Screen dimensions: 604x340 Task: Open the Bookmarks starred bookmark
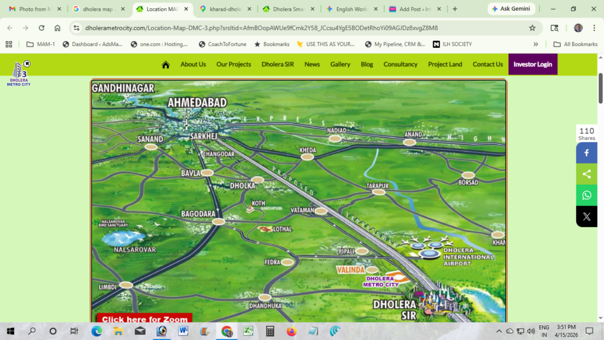click(272, 44)
